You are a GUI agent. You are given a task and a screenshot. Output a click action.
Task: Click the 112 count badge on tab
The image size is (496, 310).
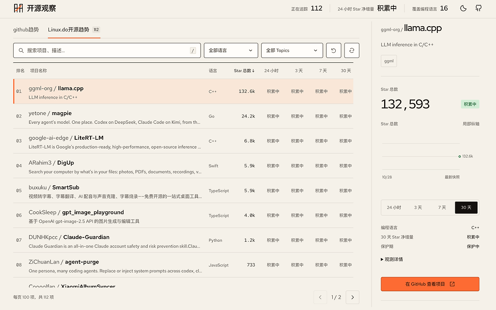[96, 30]
